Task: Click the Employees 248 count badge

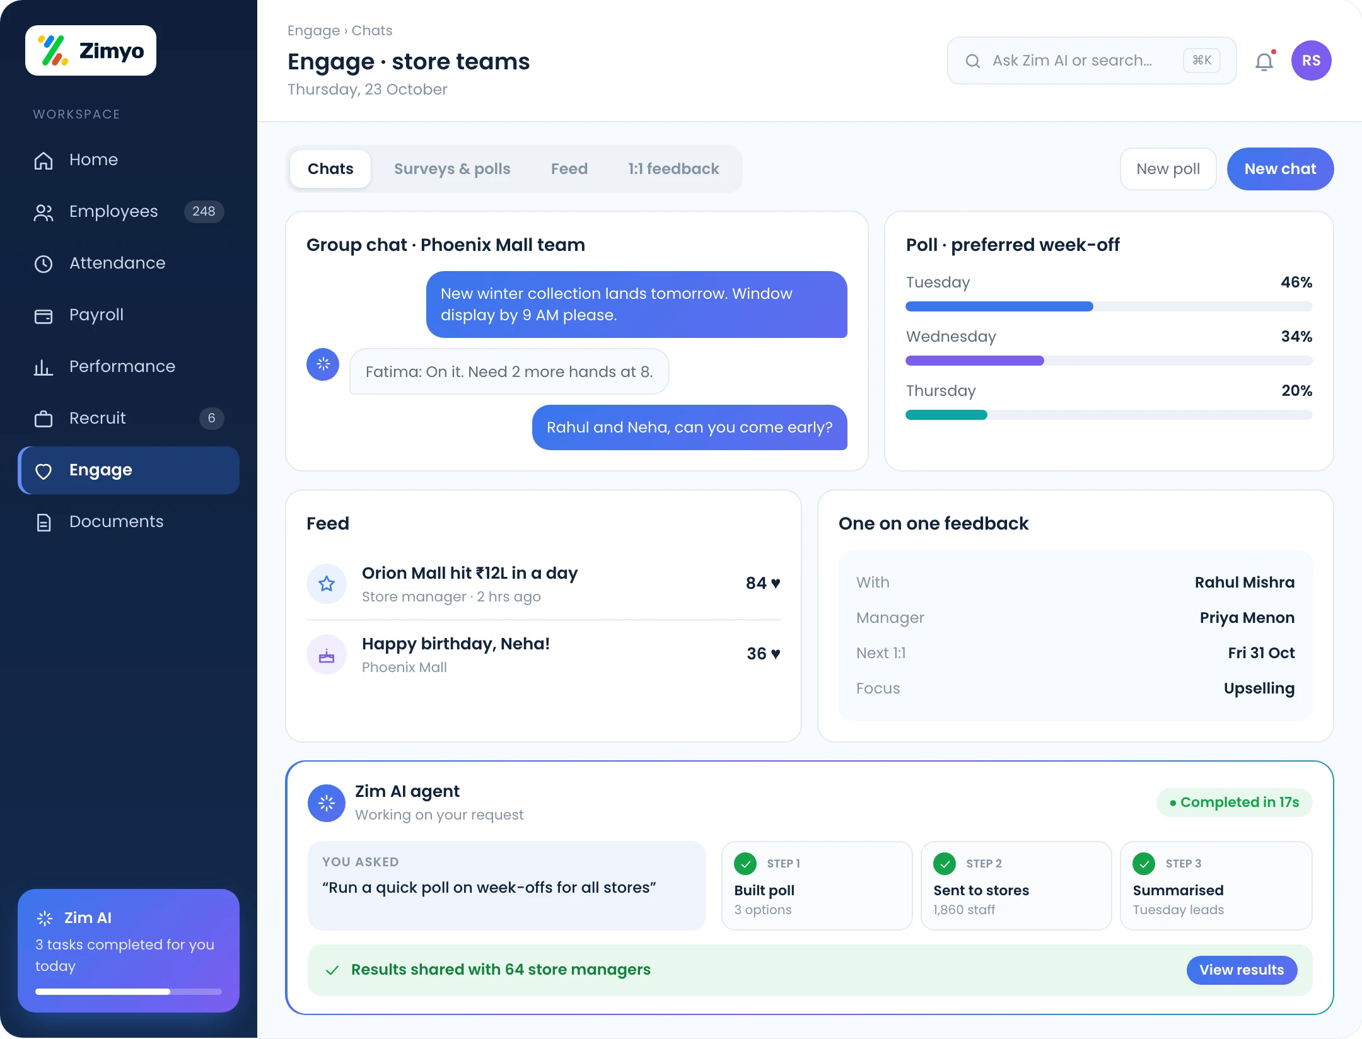Action: (x=204, y=211)
